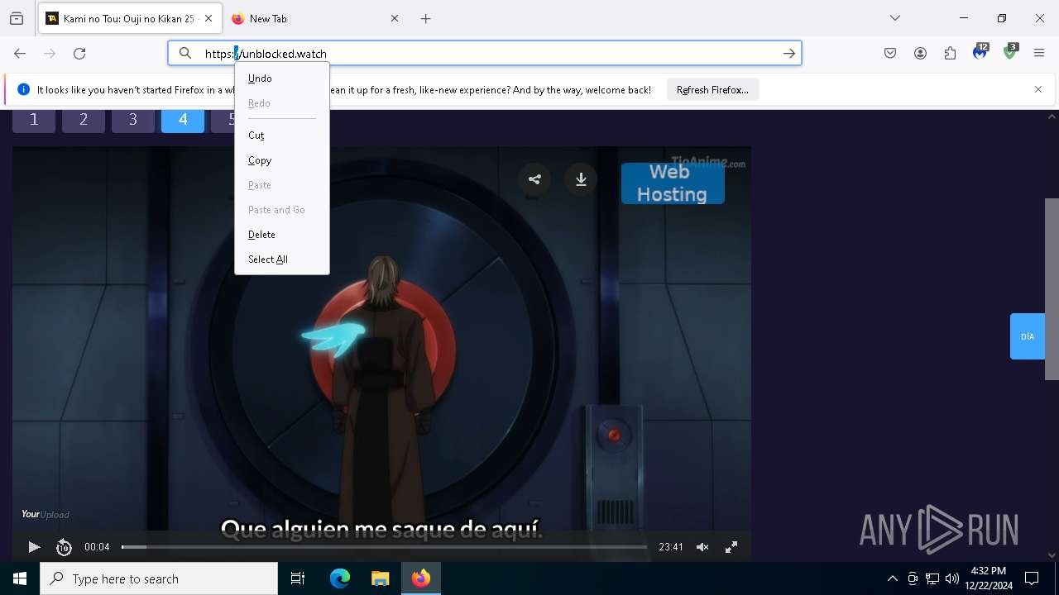Select server option 3

pyautogui.click(x=133, y=121)
